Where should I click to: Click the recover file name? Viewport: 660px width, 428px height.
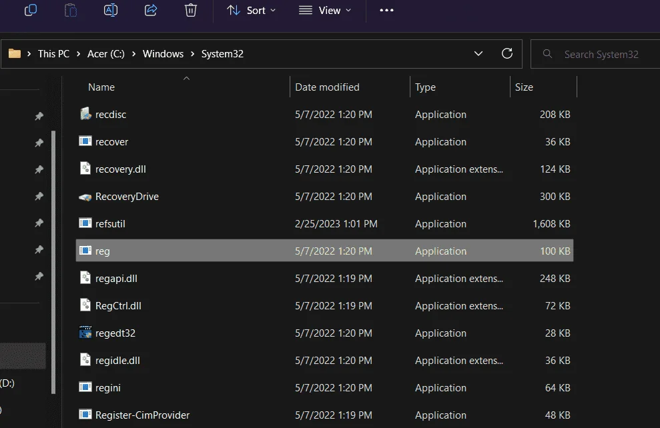coord(111,142)
